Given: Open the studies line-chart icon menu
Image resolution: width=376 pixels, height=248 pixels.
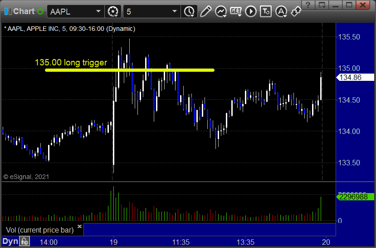Looking at the screenshot, I should (x=221, y=11).
